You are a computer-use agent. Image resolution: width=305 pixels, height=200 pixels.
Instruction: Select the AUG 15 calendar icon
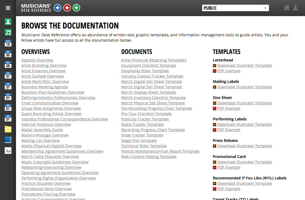(x=8, y=43)
